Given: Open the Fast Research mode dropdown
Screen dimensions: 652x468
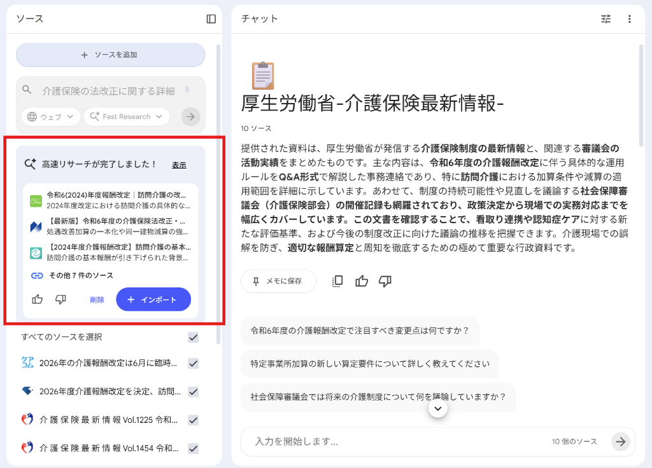Looking at the screenshot, I should coord(127,117).
